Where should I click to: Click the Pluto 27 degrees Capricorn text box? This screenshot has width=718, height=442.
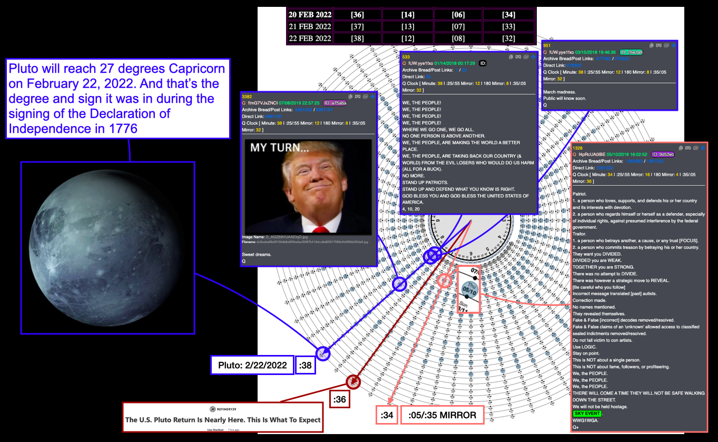pyautogui.click(x=118, y=98)
